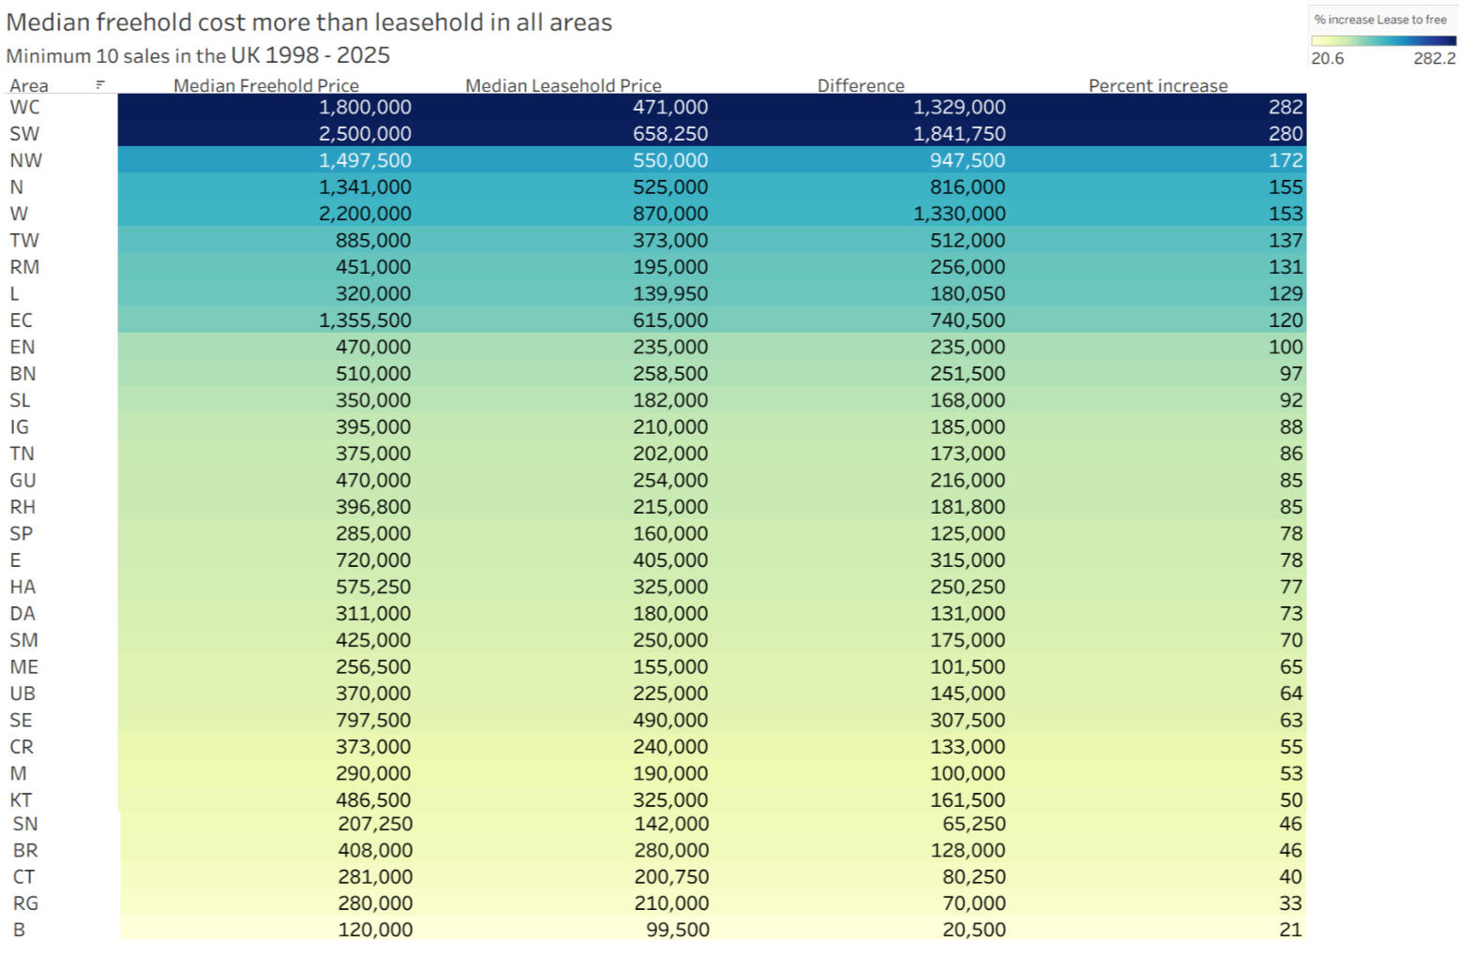Click leasehold price 373,000 in TW row
The height and width of the screenshot is (955, 1473).
point(670,240)
